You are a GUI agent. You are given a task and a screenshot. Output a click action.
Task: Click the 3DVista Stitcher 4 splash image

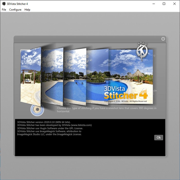(87, 76)
